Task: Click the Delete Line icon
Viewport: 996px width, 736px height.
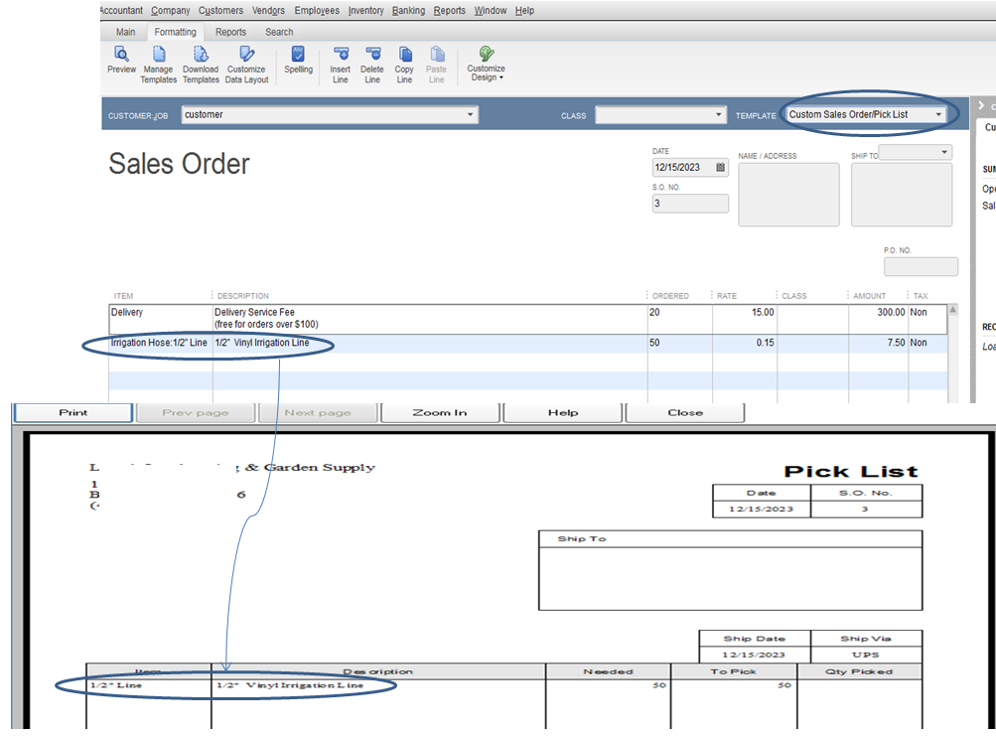Action: pyautogui.click(x=372, y=62)
